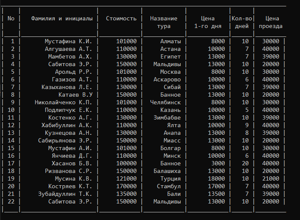Screen dimensions: 300x220
Task: Click the name Зубайдуллин Т.К.
Action: pyautogui.click(x=65, y=194)
